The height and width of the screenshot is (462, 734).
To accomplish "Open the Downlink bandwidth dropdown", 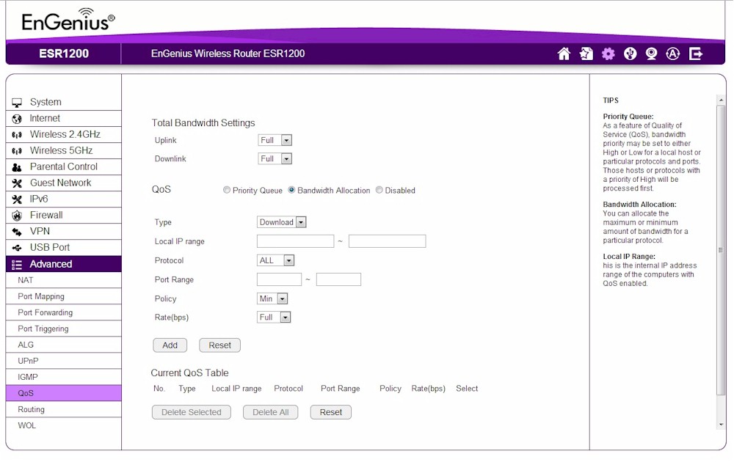I will coord(275,159).
